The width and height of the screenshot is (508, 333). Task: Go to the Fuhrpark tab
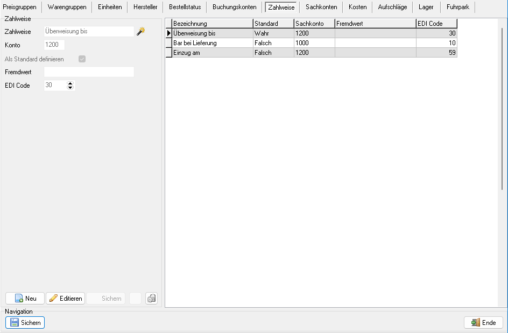tap(457, 7)
